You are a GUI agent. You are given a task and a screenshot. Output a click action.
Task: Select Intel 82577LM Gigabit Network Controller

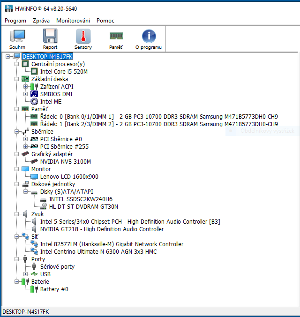112,244
